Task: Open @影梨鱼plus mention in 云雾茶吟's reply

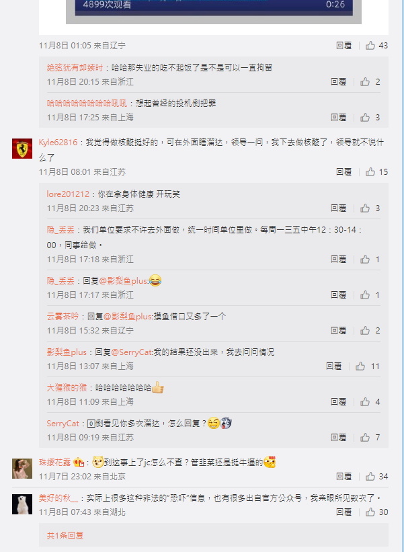Action: [x=128, y=317]
